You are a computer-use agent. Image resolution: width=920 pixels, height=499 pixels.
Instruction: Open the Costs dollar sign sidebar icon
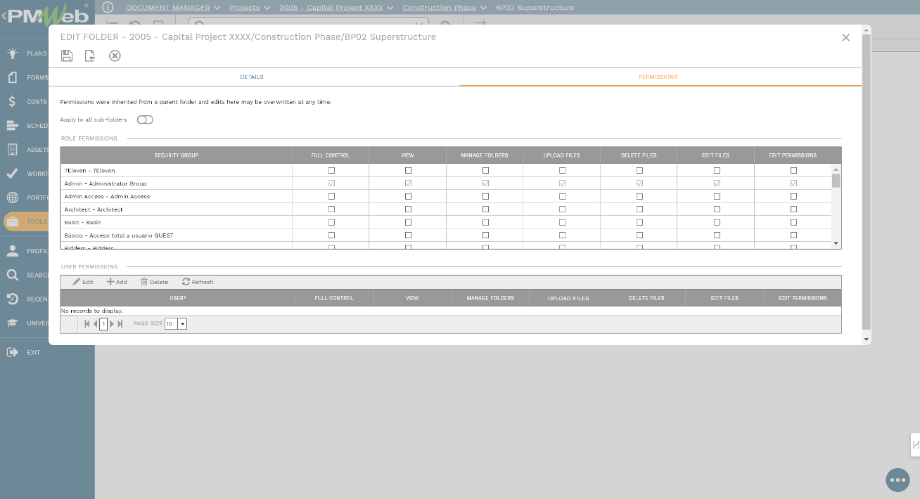[13, 101]
